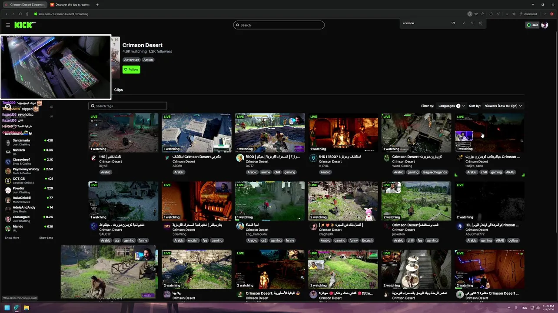This screenshot has height=313, width=558.
Task: Click the green Follow button
Action: tap(131, 70)
